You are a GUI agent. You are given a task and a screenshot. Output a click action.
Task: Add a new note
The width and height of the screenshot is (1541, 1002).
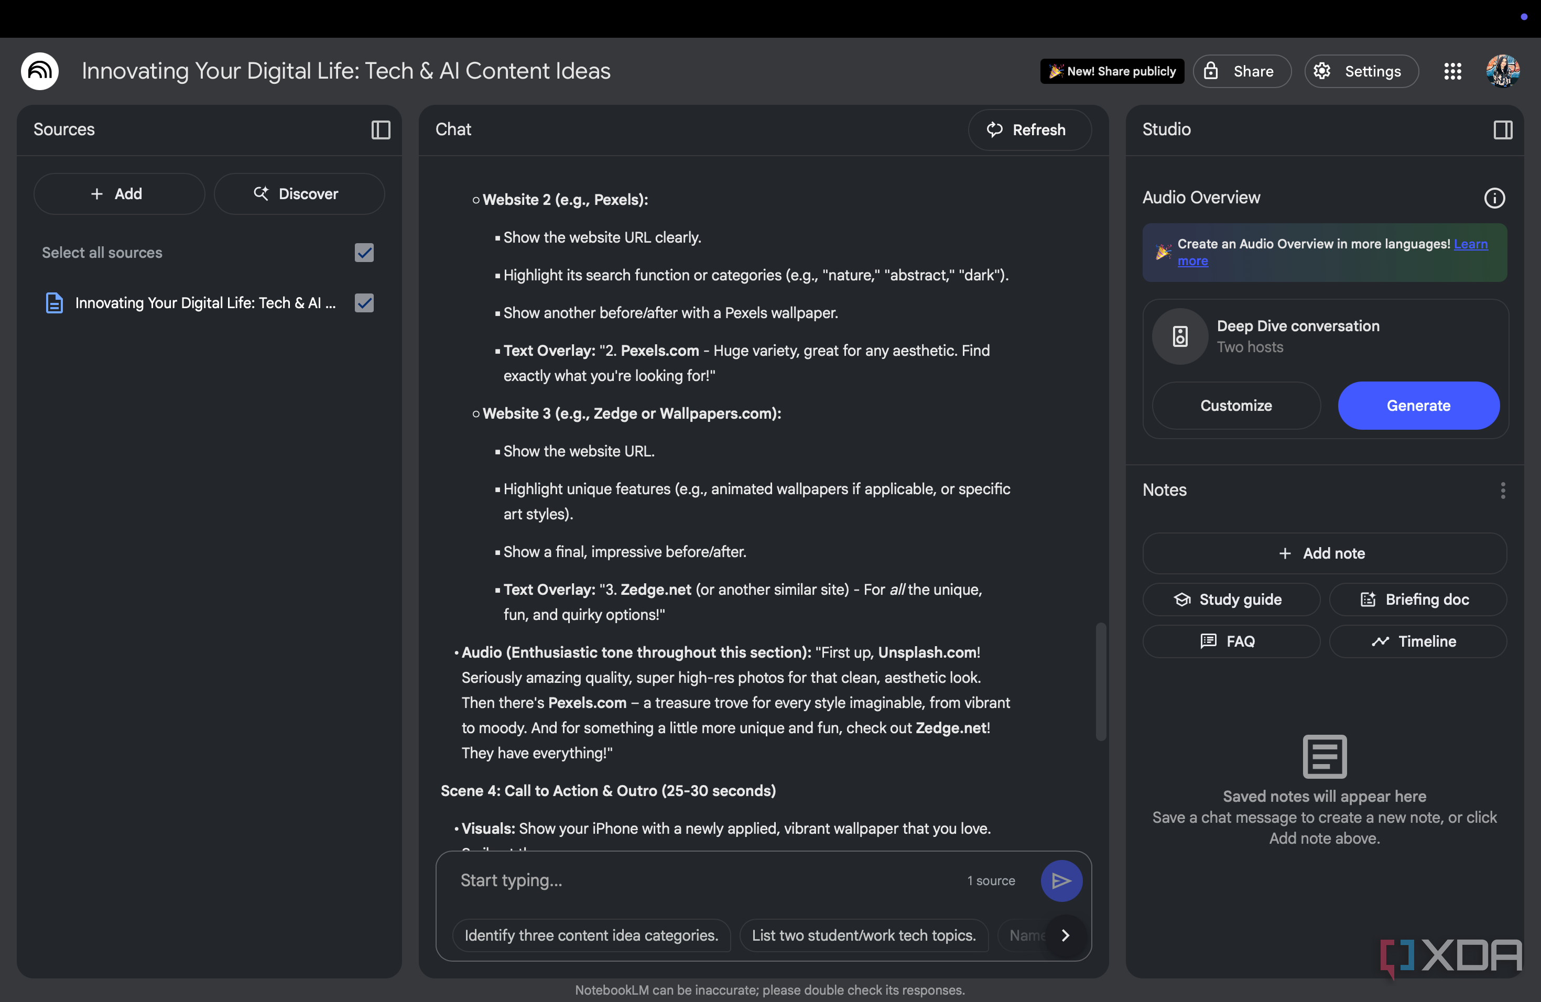1324,553
